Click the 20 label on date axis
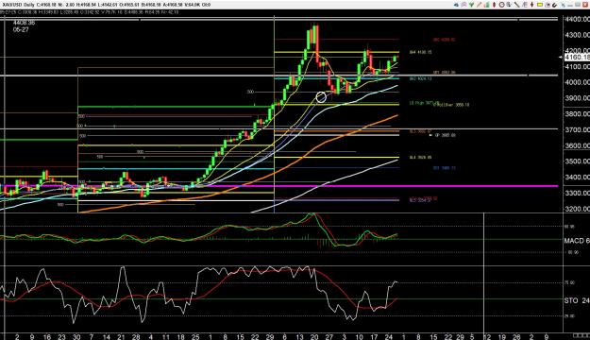 click(x=314, y=336)
